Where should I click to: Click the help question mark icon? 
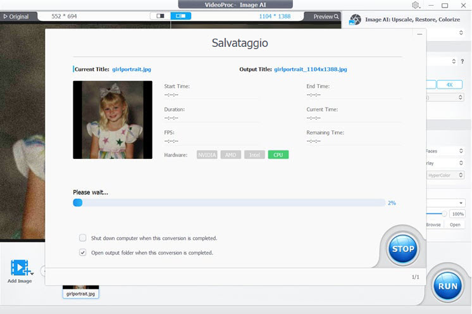tap(463, 61)
